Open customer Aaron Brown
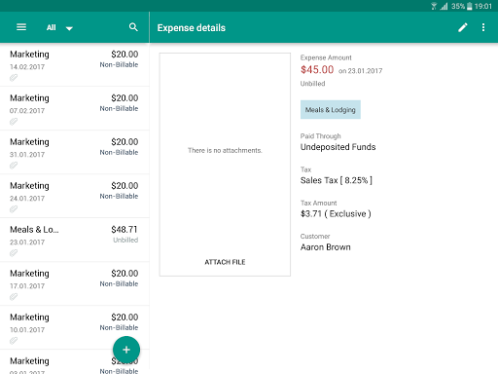The width and height of the screenshot is (498, 374). (326, 247)
